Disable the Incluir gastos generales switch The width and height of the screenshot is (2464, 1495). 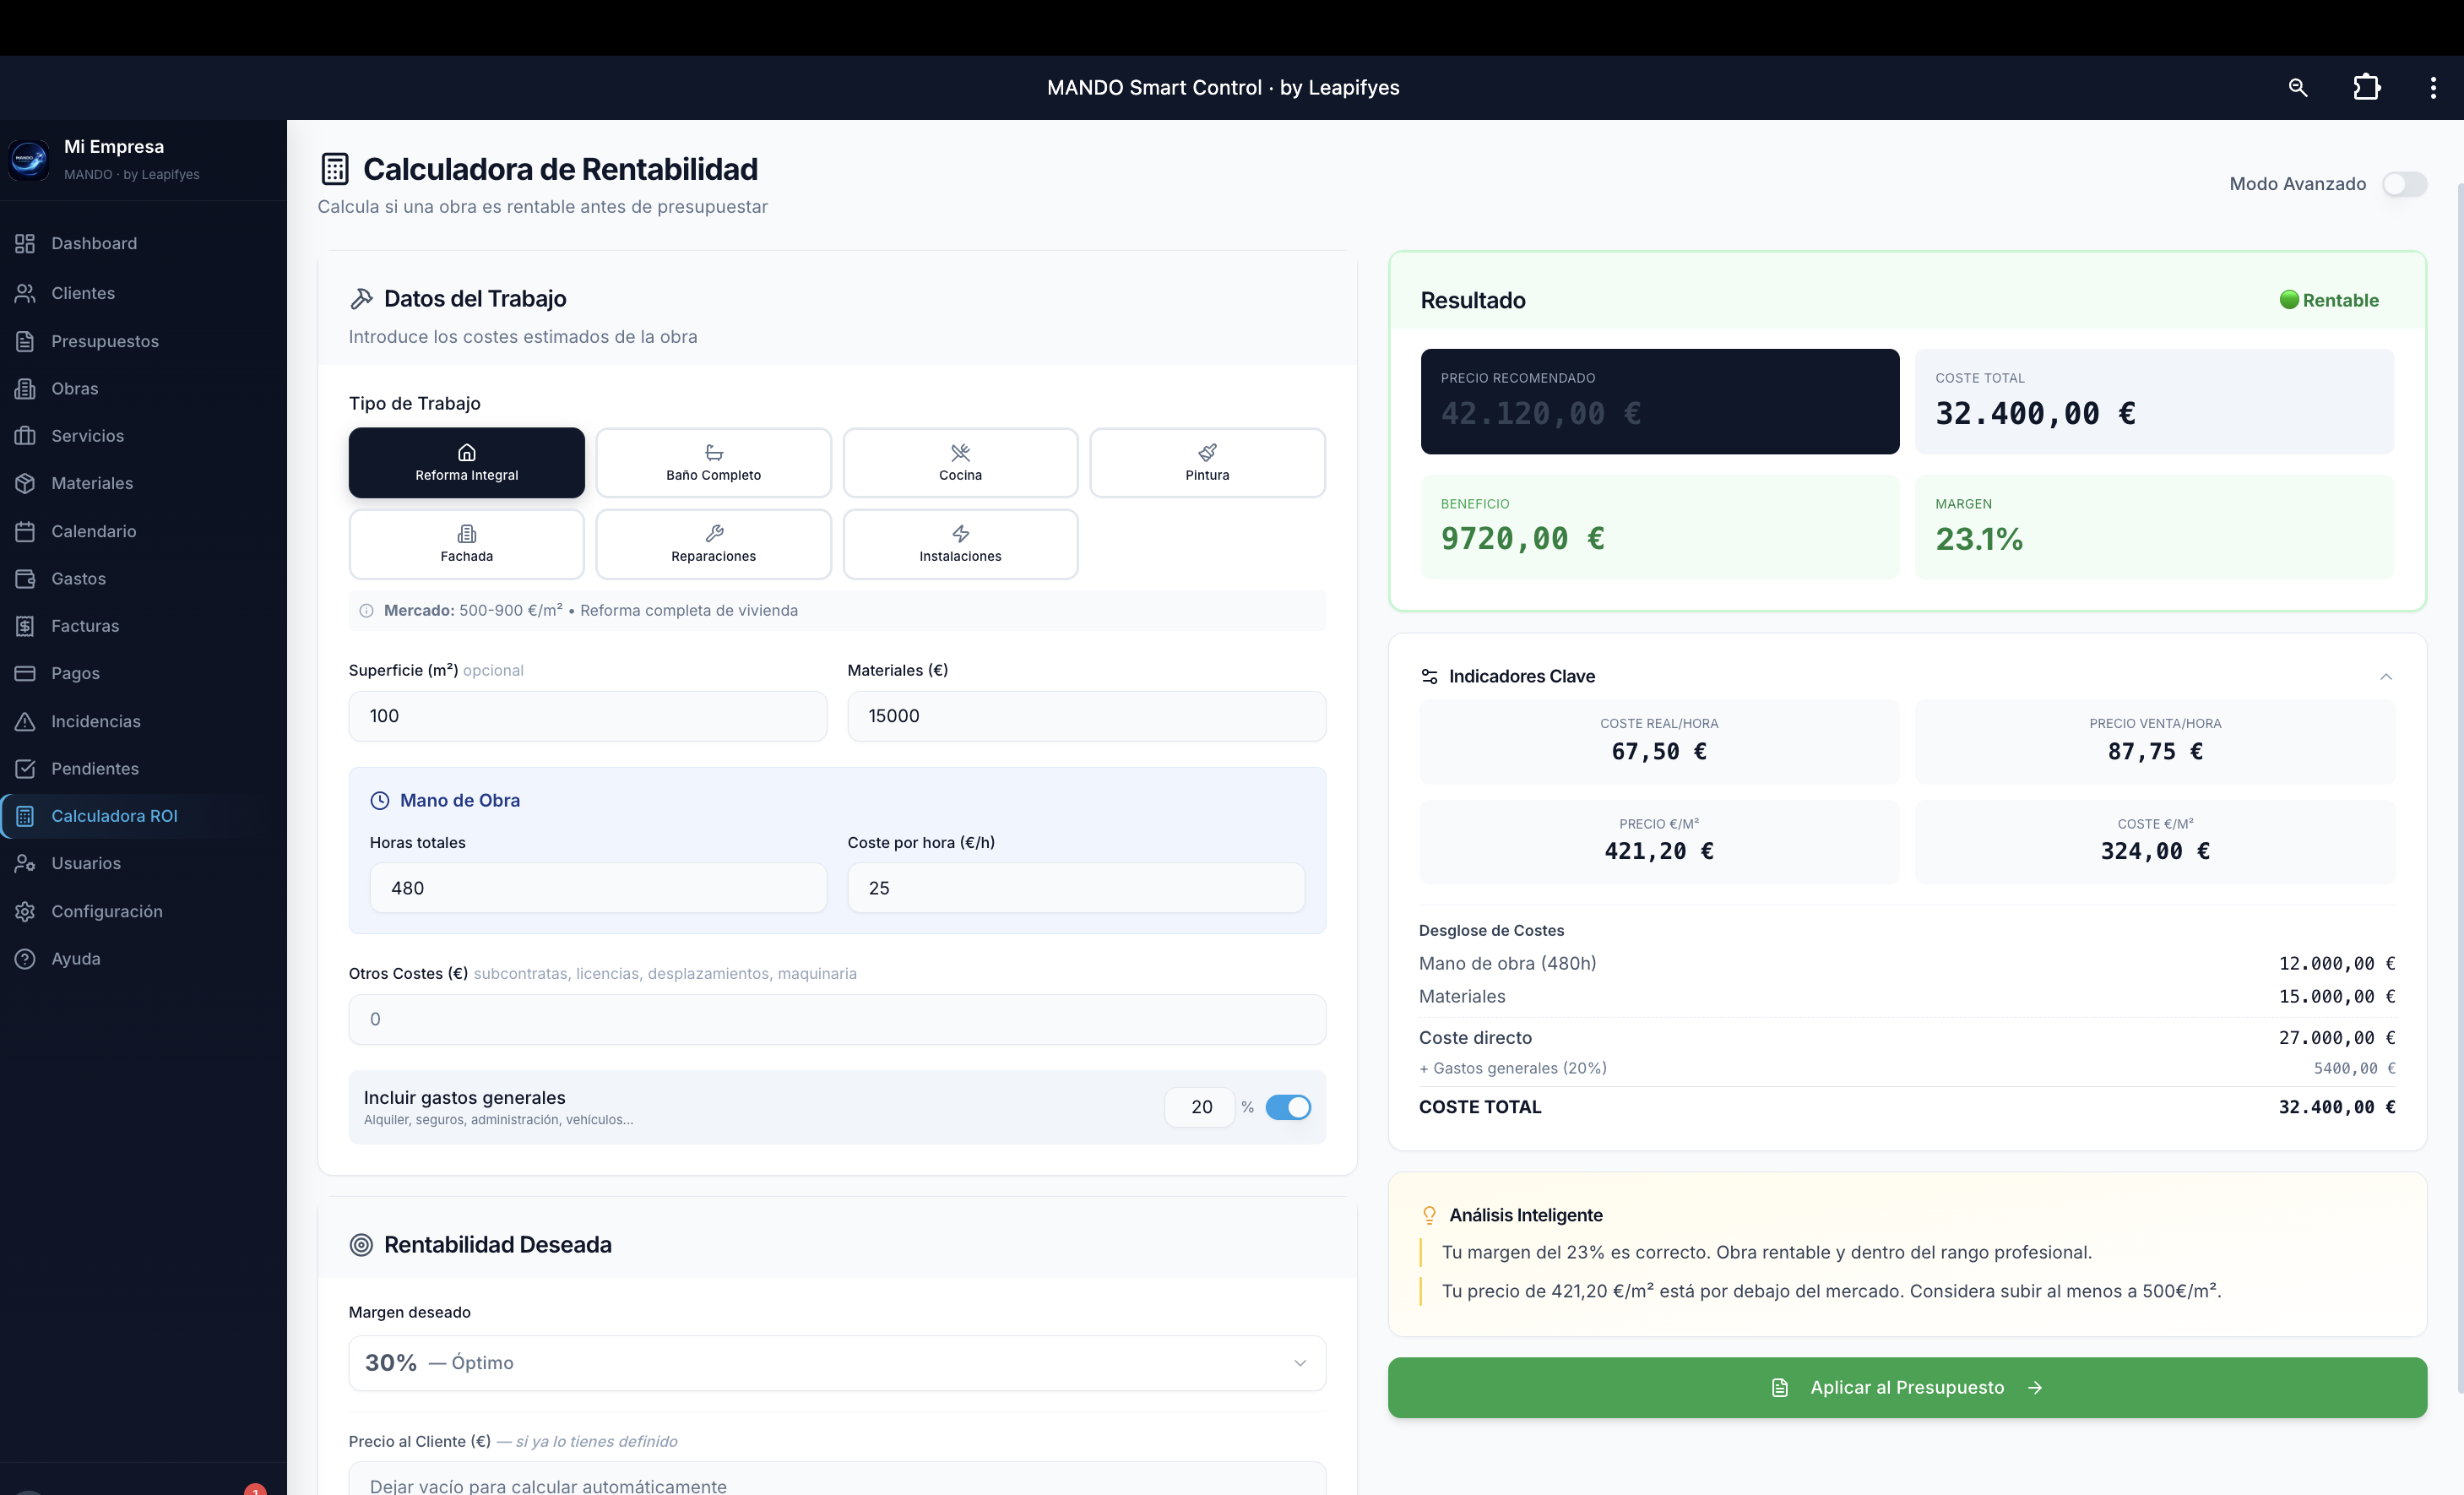1288,1107
